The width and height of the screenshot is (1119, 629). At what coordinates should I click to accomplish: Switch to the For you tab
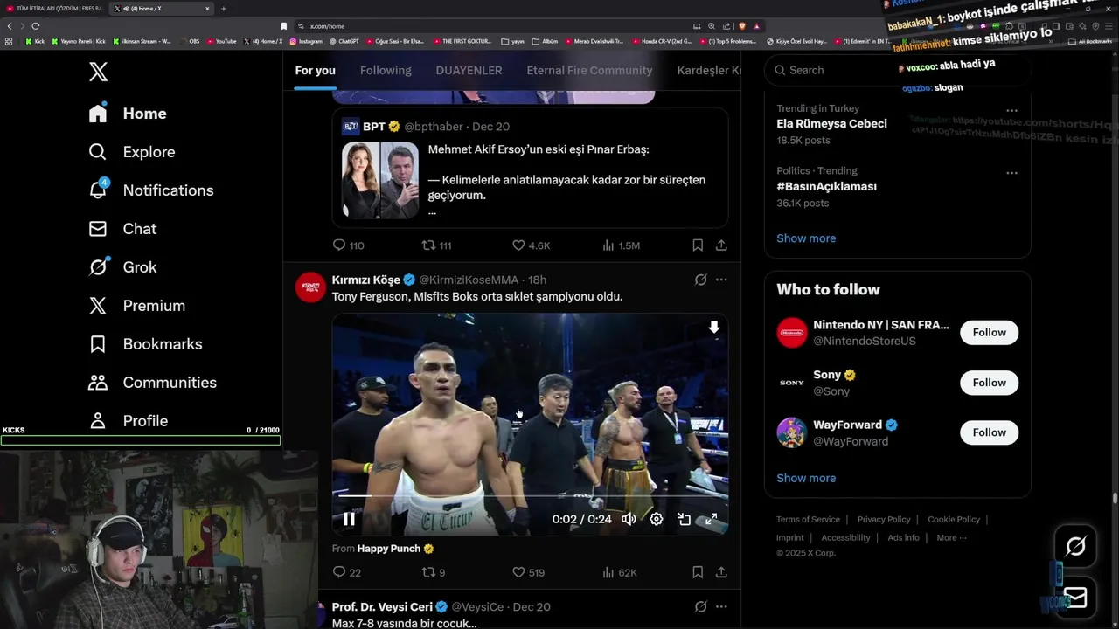pyautogui.click(x=315, y=70)
